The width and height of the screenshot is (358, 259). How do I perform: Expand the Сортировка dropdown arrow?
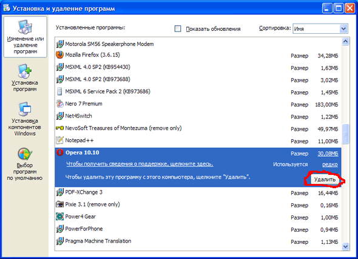pyautogui.click(x=343, y=29)
